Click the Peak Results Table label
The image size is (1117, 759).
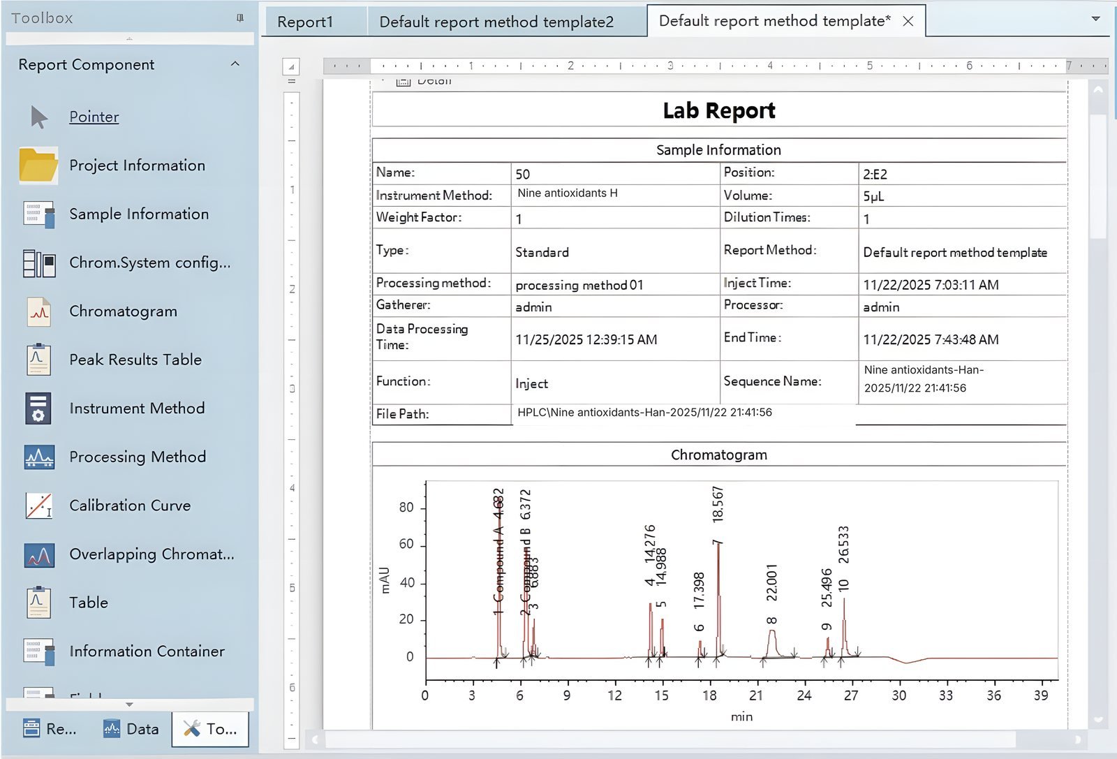coord(135,360)
